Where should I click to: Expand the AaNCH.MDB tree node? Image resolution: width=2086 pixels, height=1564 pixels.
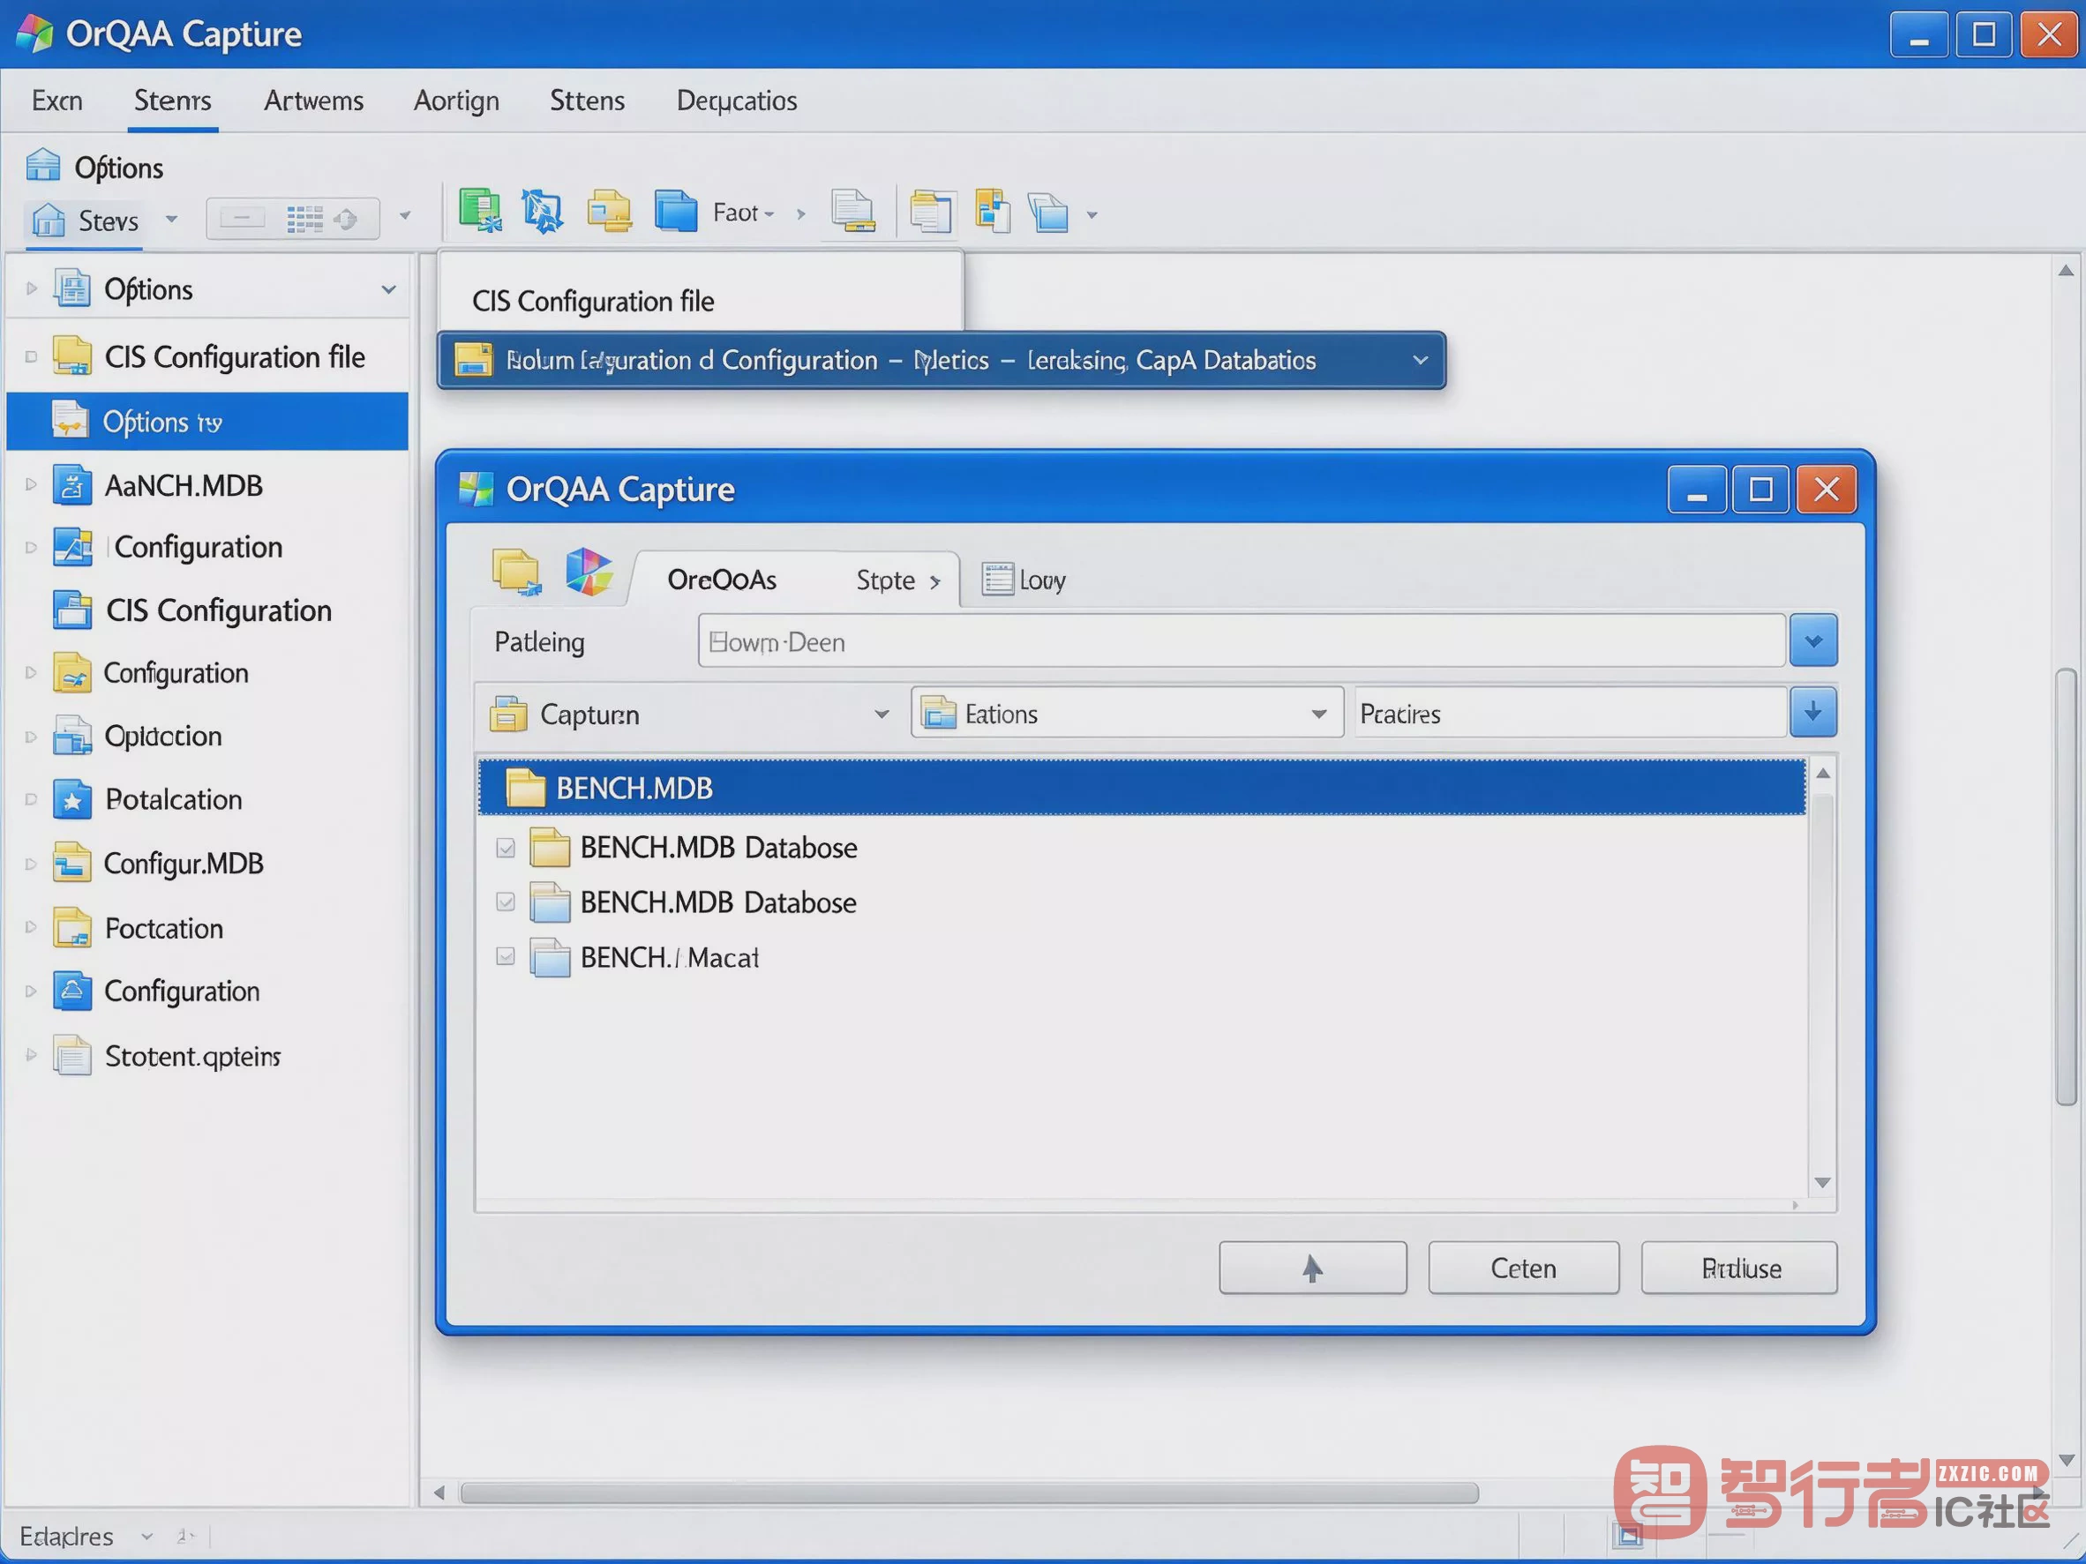point(30,485)
